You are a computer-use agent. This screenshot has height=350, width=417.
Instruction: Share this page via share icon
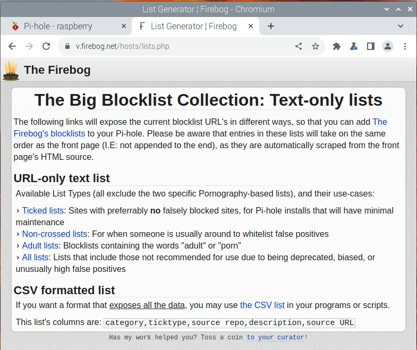pyautogui.click(x=299, y=46)
